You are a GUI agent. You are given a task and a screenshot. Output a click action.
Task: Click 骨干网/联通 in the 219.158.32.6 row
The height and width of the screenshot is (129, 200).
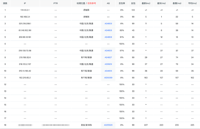[86, 57]
